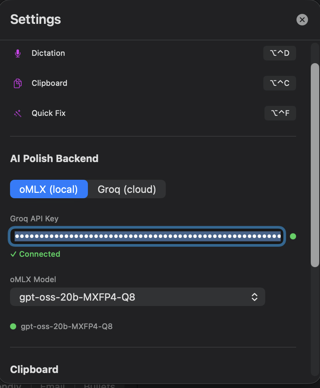Close the Settings panel

(302, 20)
